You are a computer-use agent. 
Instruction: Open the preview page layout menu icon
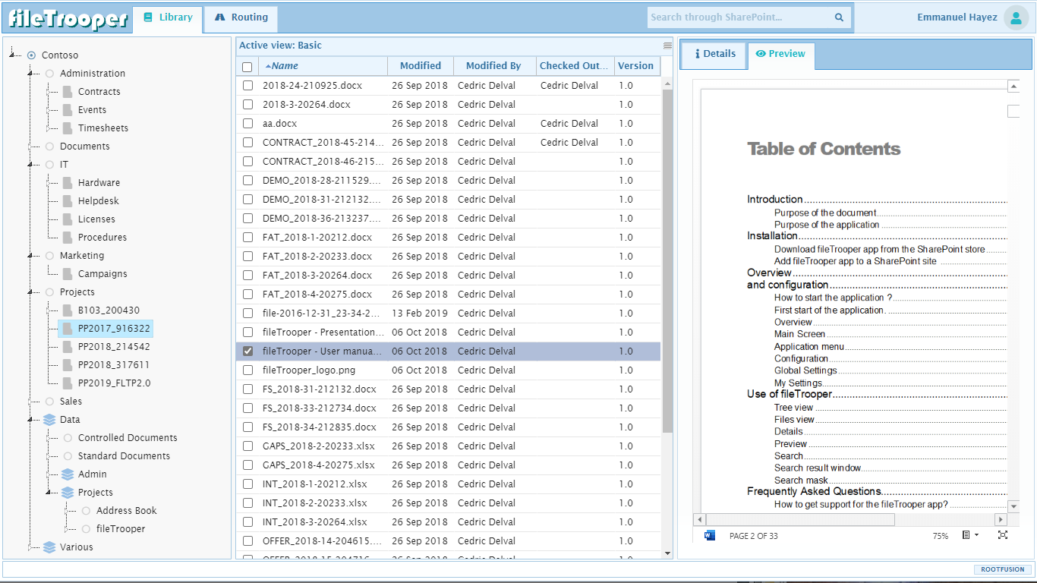pyautogui.click(x=970, y=535)
